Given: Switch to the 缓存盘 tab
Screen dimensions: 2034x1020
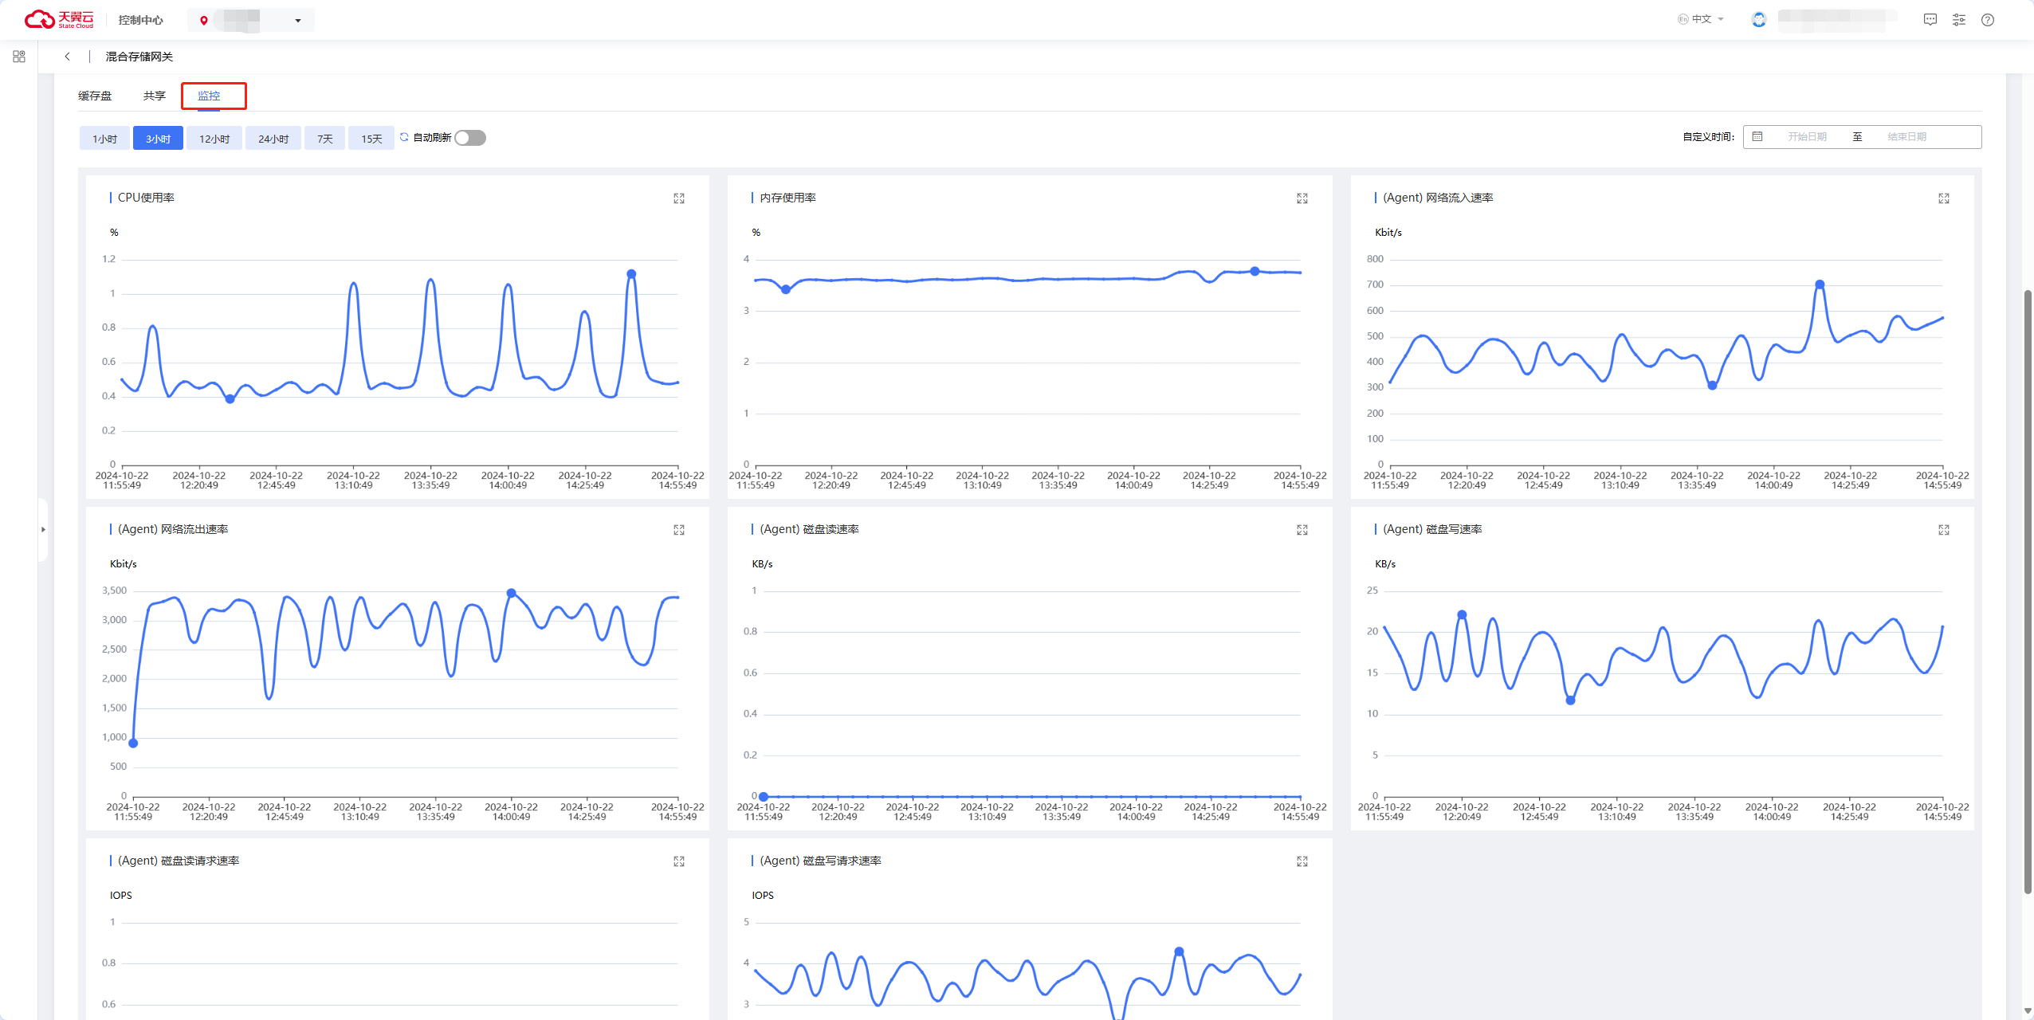Looking at the screenshot, I should [95, 96].
